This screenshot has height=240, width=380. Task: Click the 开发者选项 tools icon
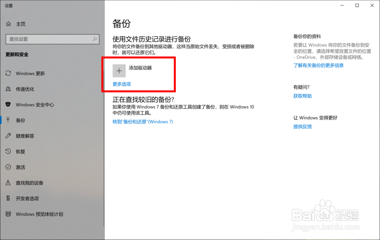tap(8, 198)
